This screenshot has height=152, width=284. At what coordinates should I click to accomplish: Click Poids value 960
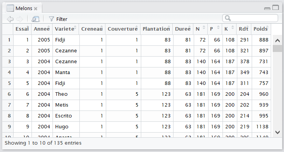[264, 94]
